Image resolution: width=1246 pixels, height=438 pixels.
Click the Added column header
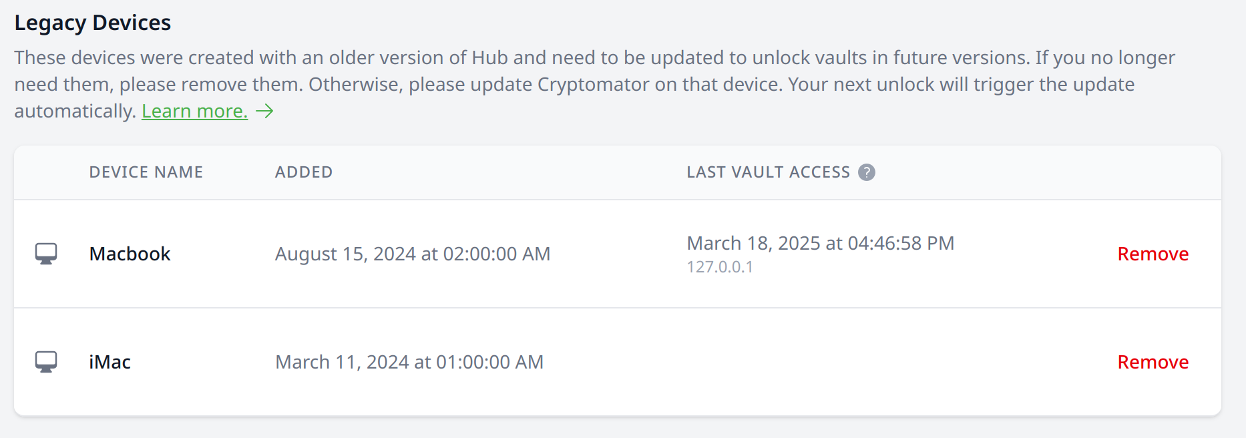(304, 172)
